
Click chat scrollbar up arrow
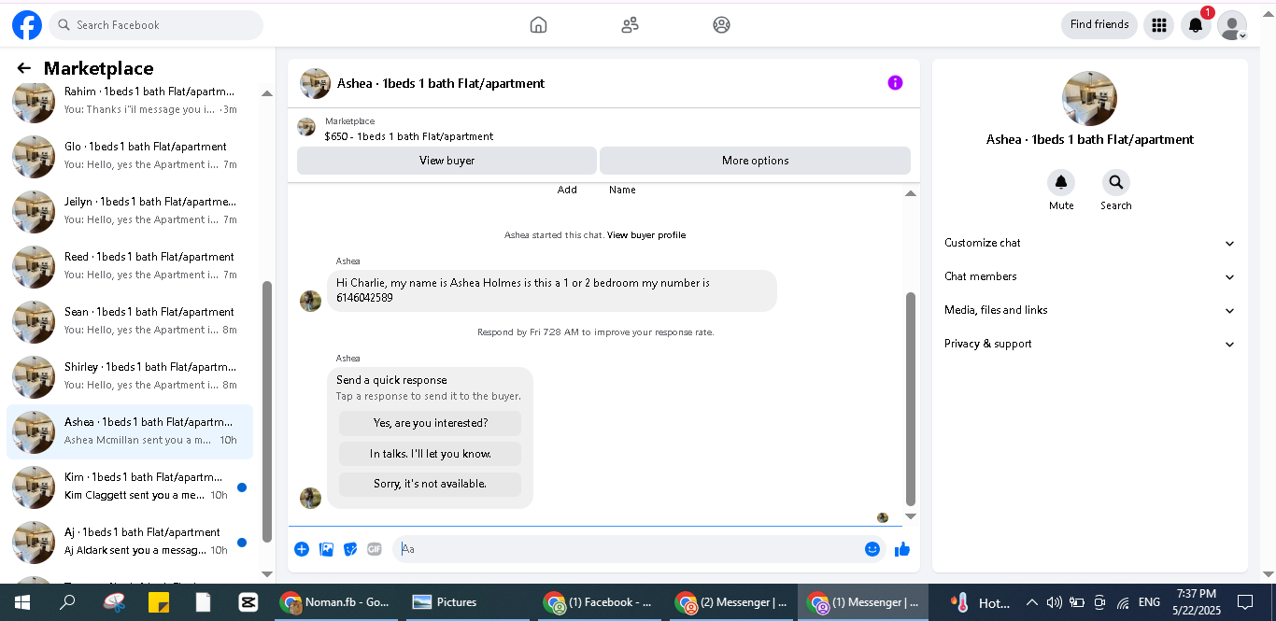point(911,193)
